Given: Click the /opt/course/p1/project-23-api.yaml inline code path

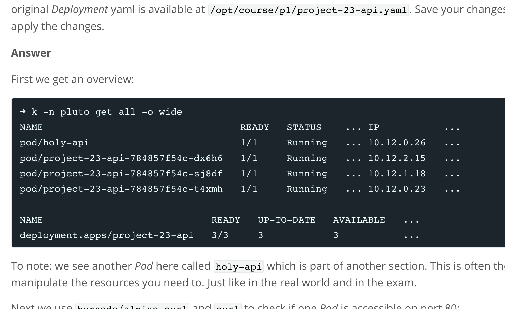Looking at the screenshot, I should 308,10.
